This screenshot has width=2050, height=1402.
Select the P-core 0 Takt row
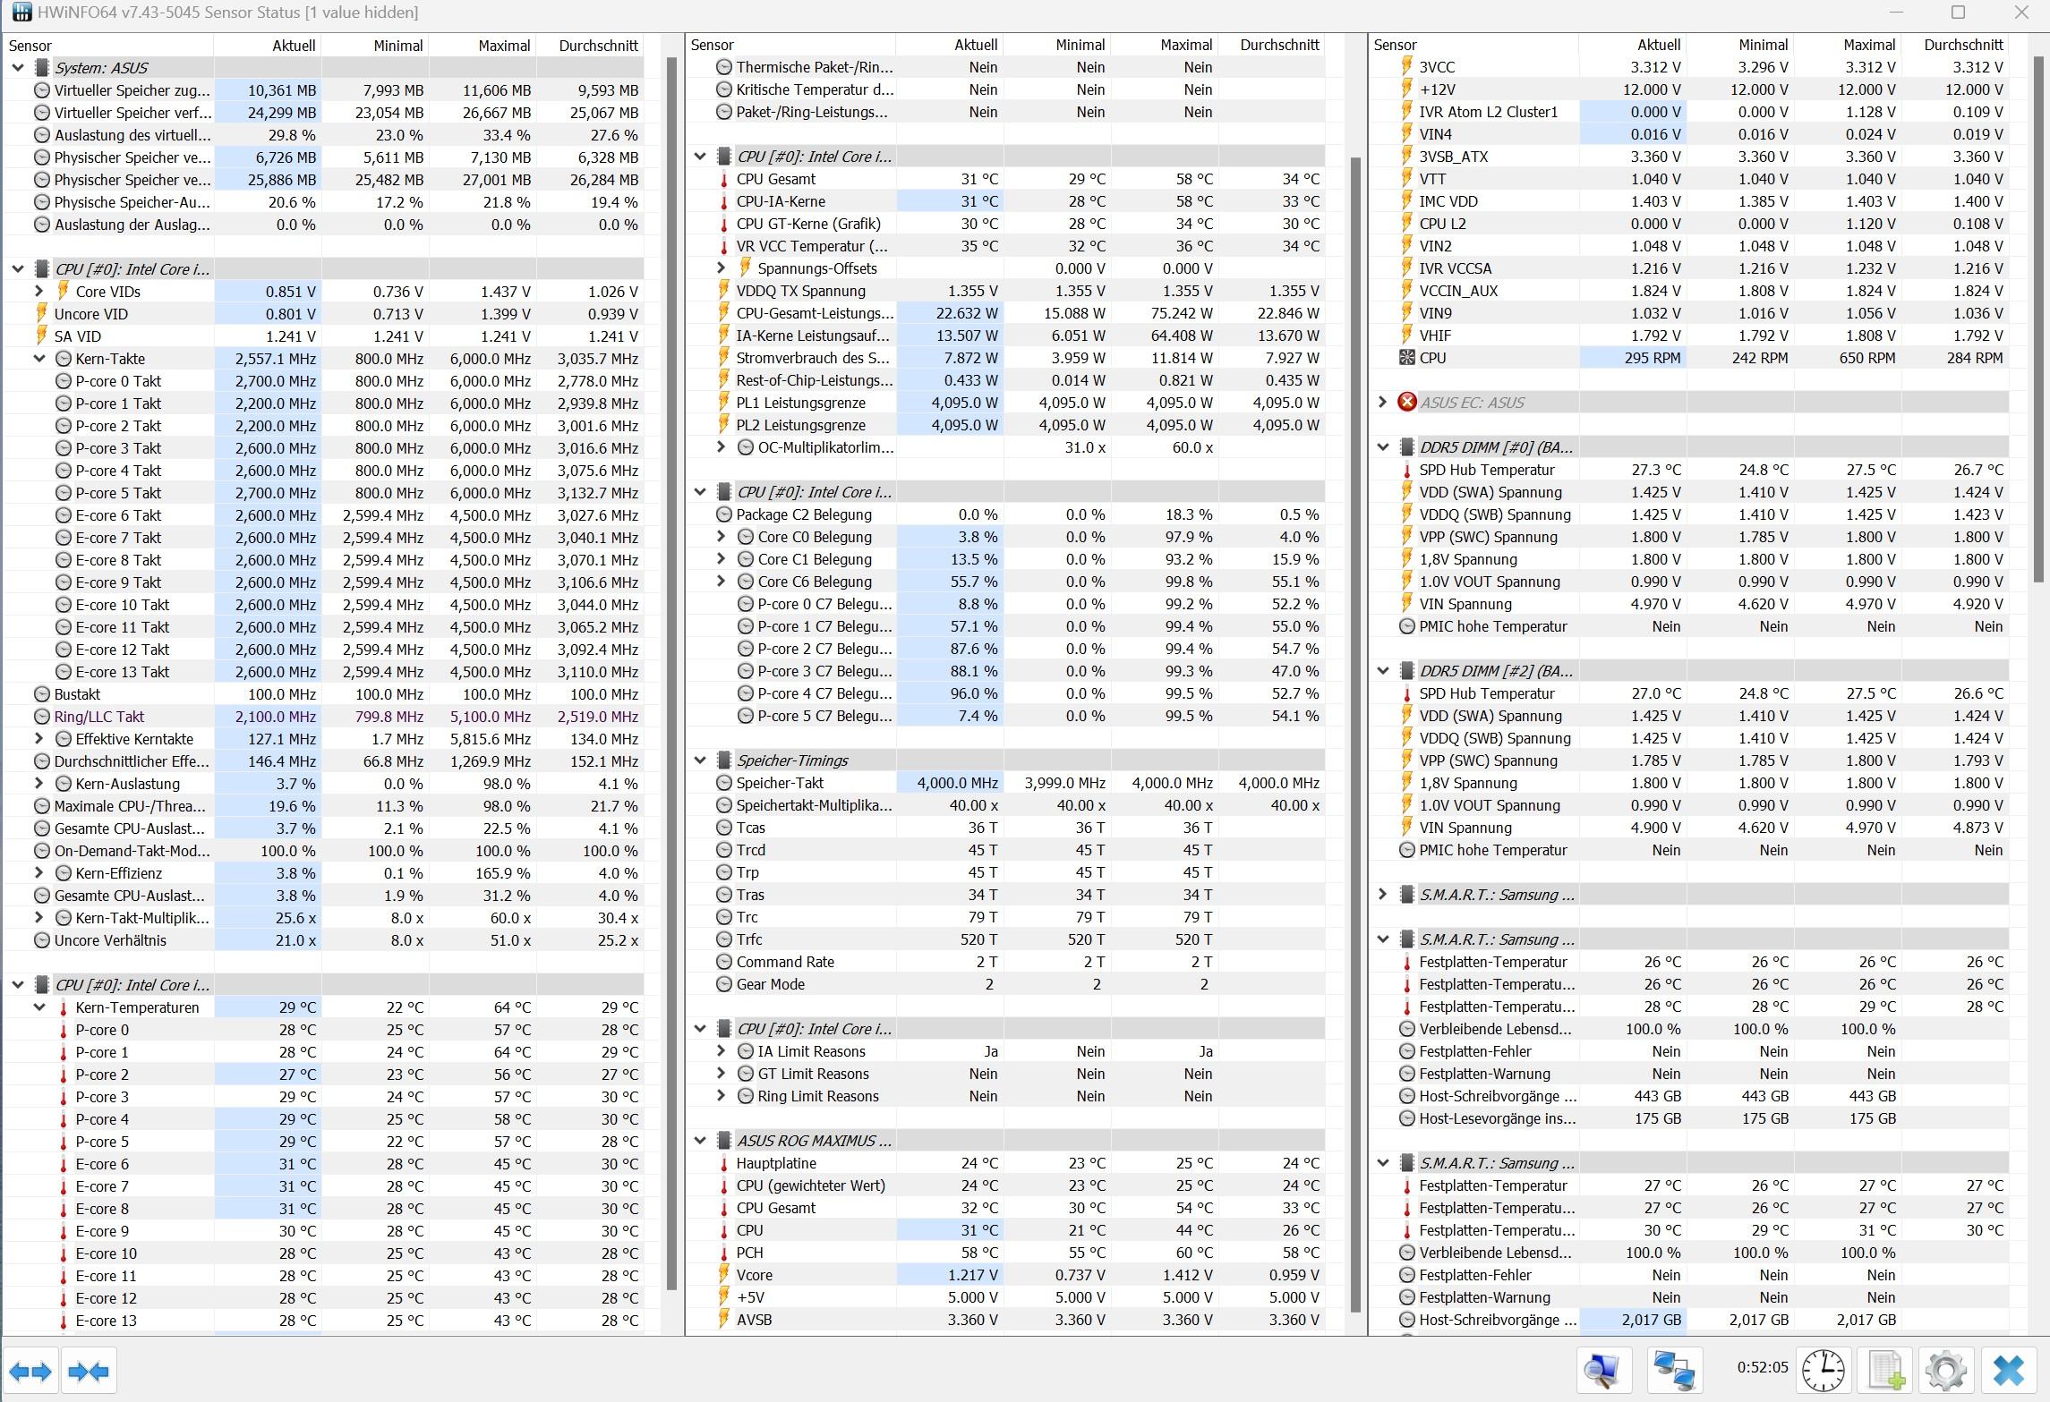coord(324,381)
